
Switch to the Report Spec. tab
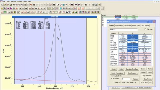136,25
